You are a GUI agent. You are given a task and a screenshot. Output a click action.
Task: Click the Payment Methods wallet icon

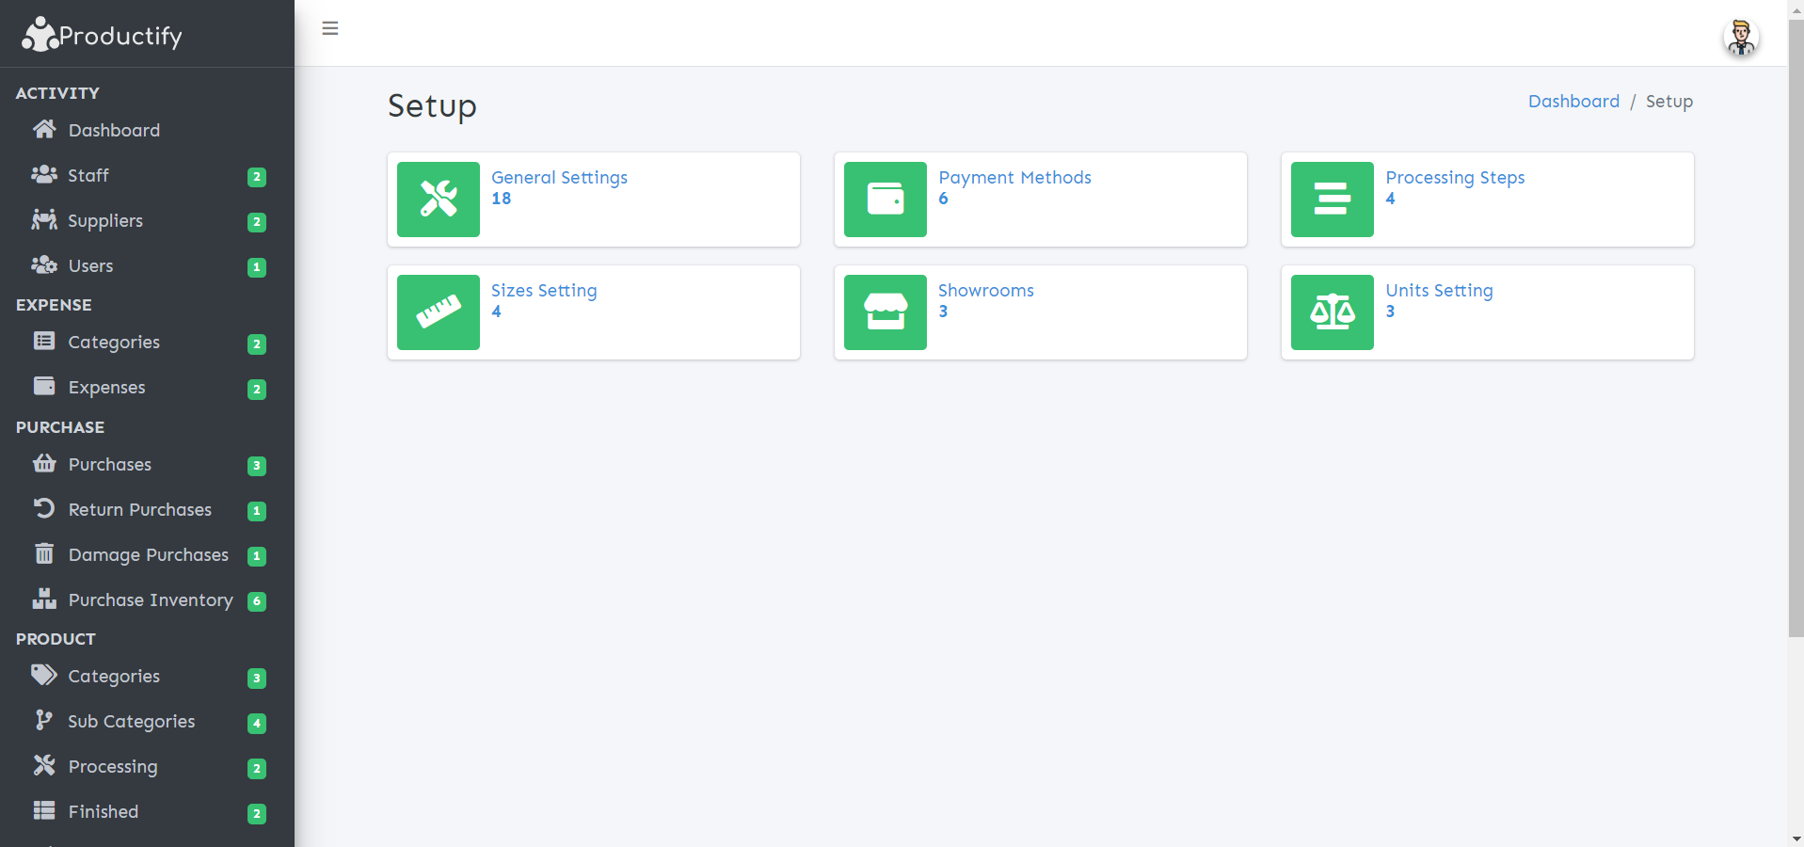pyautogui.click(x=885, y=200)
